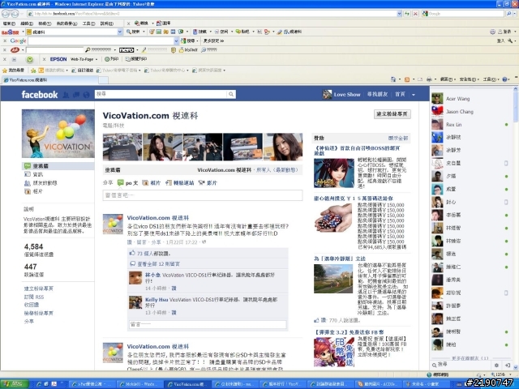Click the Facebook search input field
This screenshot has width=519, height=389.
click(161, 94)
